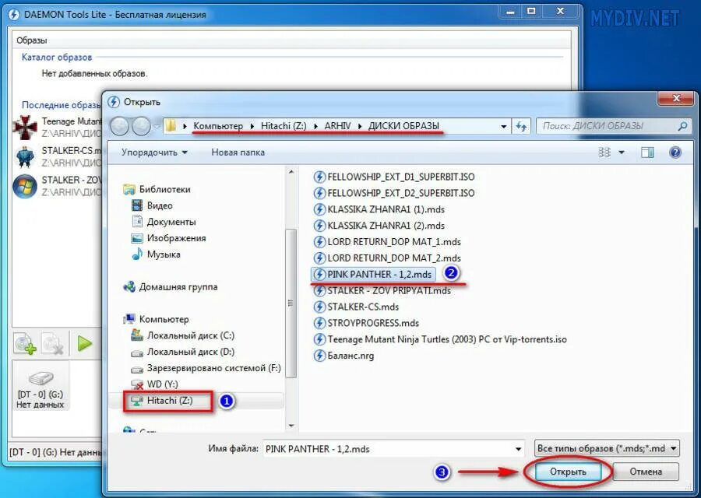The image size is (701, 498).
Task: Toggle the preview pane icon
Action: click(647, 153)
